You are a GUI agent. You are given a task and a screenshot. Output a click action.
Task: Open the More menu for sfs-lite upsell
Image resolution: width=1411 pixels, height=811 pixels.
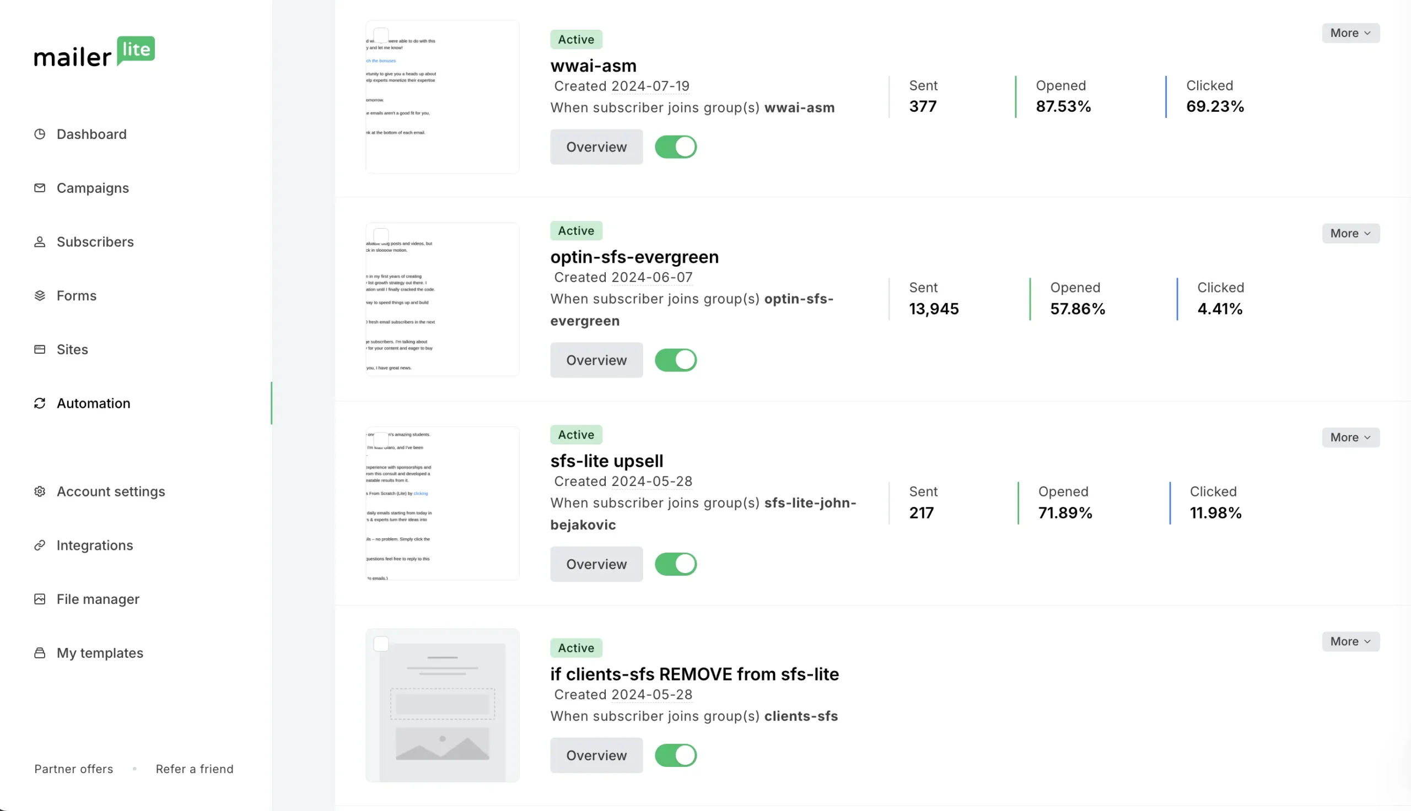(x=1351, y=437)
